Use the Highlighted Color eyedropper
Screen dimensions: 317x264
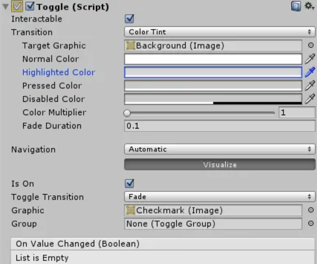pos(310,72)
